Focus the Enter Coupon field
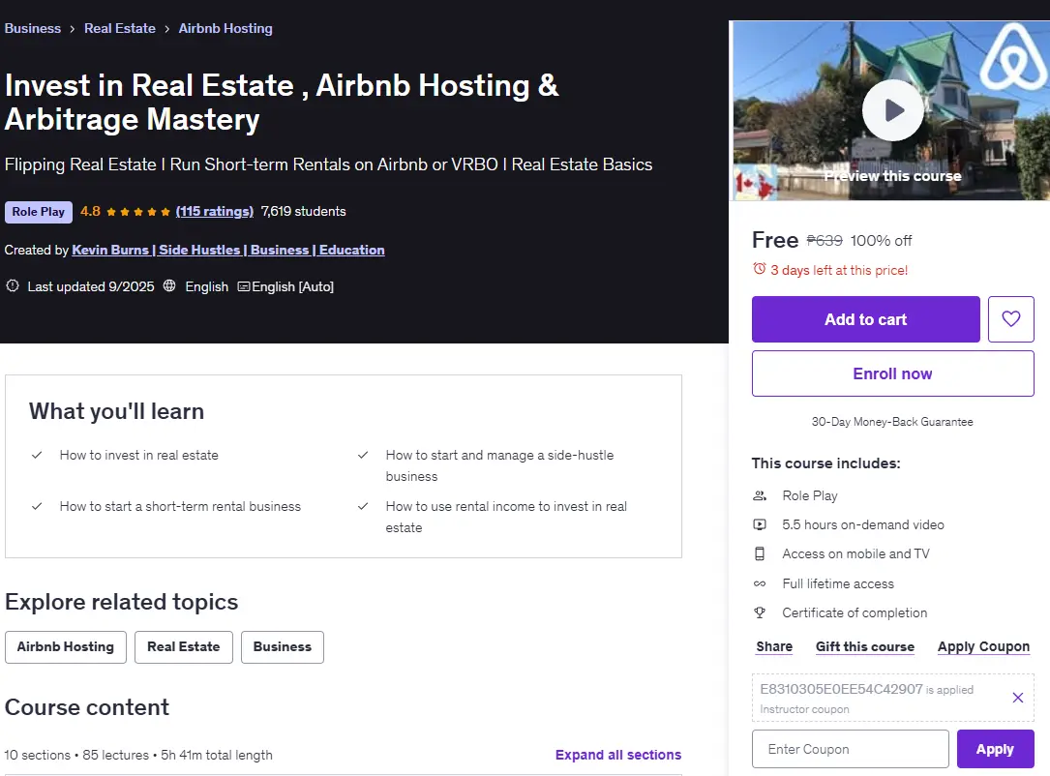1050x776 pixels. (851, 749)
